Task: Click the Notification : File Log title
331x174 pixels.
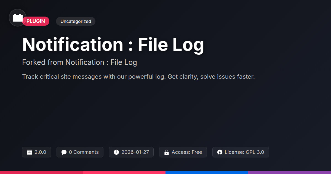Action: click(113, 45)
